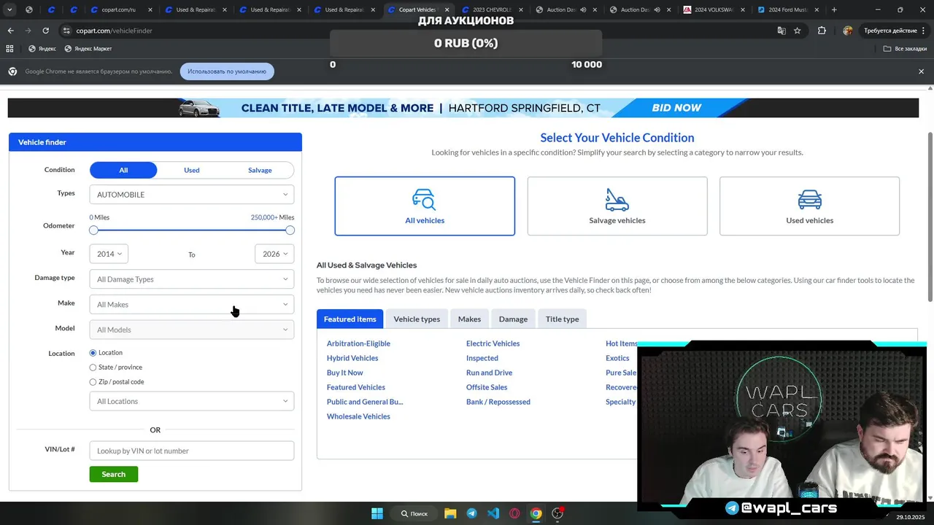Go back with the browser back arrow
The width and height of the screenshot is (934, 525).
(10, 31)
